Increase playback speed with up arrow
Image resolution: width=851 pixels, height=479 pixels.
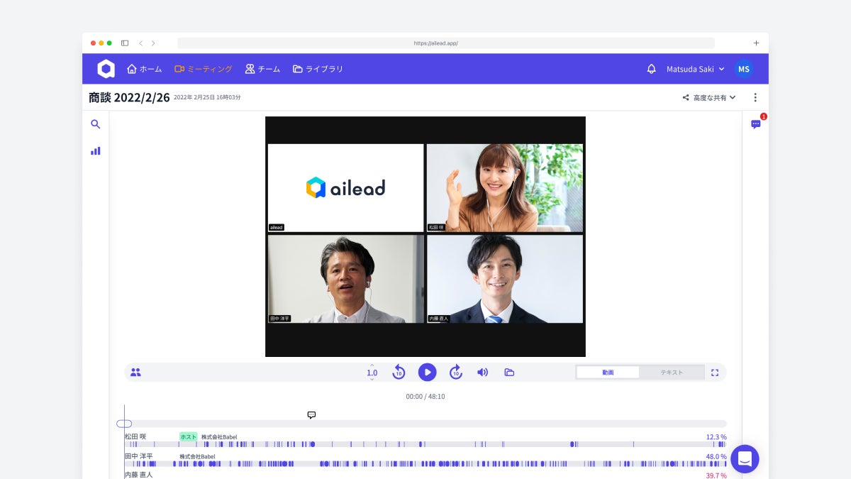pyautogui.click(x=372, y=365)
